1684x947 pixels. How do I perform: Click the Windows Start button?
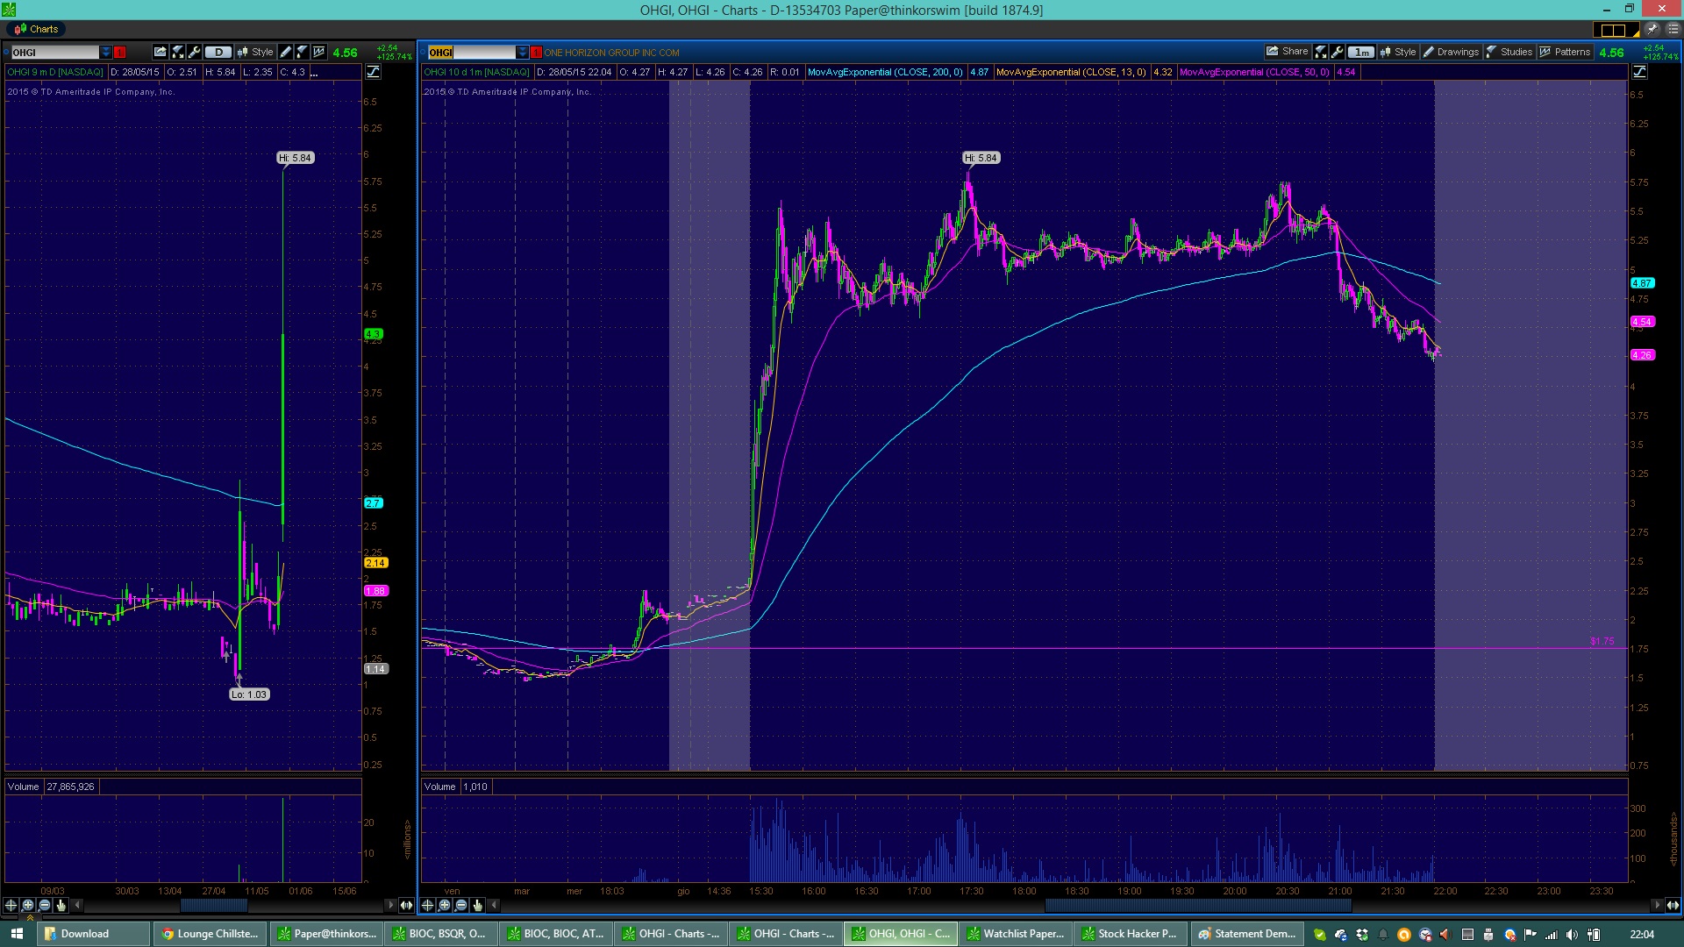pos(17,934)
